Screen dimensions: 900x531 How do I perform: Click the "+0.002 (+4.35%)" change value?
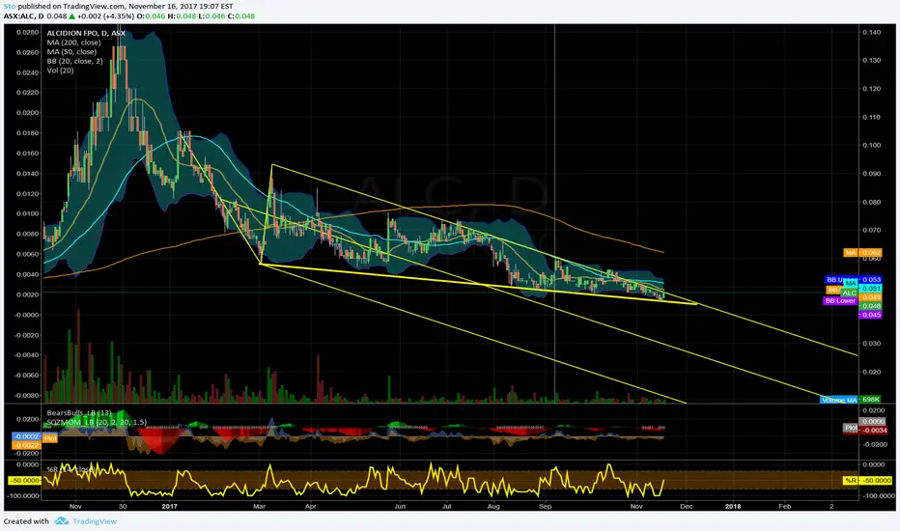105,16
